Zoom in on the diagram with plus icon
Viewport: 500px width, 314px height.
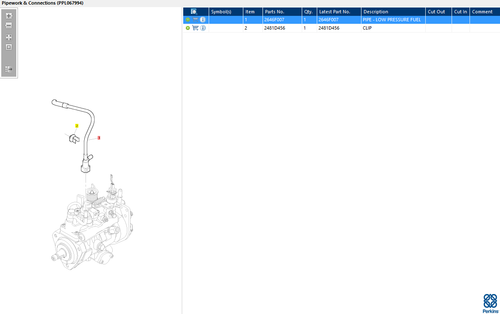(9, 15)
